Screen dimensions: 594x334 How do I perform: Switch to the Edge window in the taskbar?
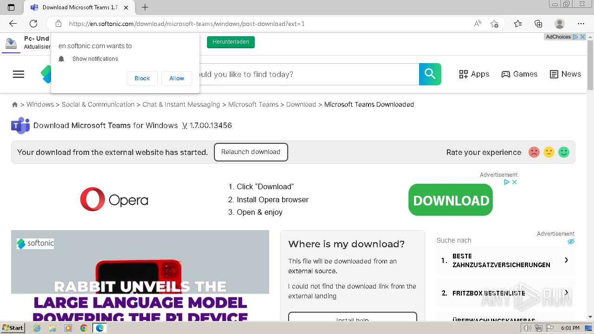[99, 328]
